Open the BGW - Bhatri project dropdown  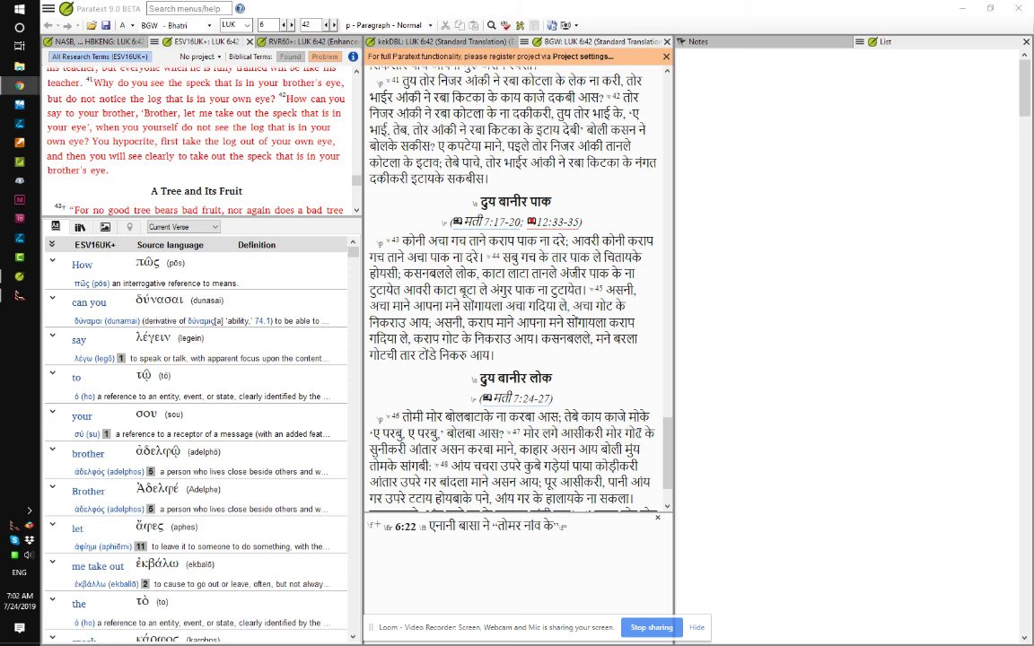click(x=176, y=25)
